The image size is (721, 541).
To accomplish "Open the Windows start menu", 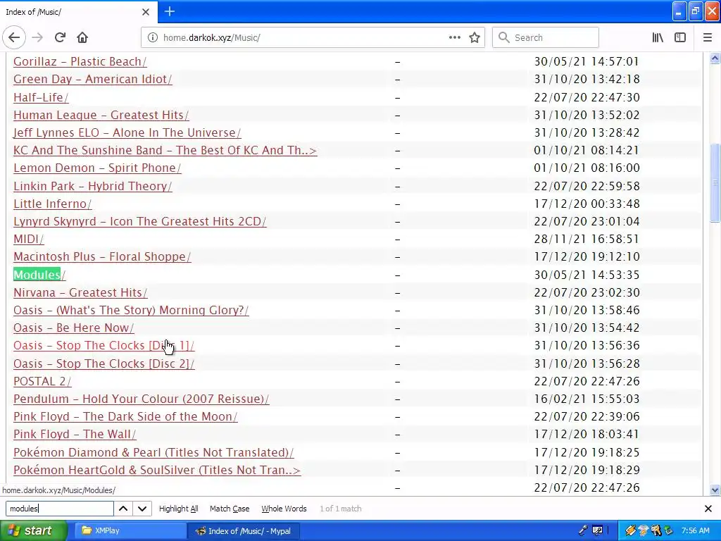I will [x=34, y=530].
